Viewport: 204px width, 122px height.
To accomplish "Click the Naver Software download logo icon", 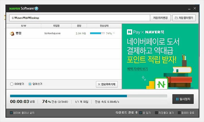I will click(37, 8).
